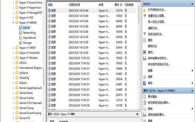Sort by the 任务类别 column header

pos(130,5)
